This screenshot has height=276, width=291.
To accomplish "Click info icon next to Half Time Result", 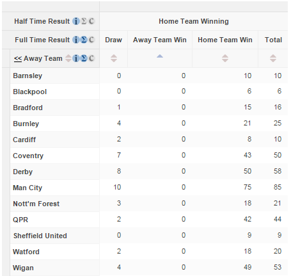I will click(x=76, y=21).
